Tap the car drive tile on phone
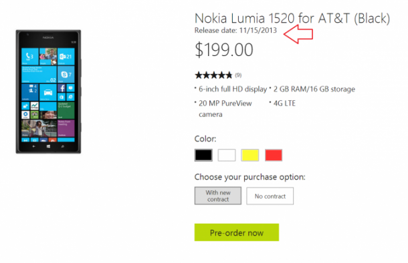This screenshot has width=408, height=263. tap(48, 92)
